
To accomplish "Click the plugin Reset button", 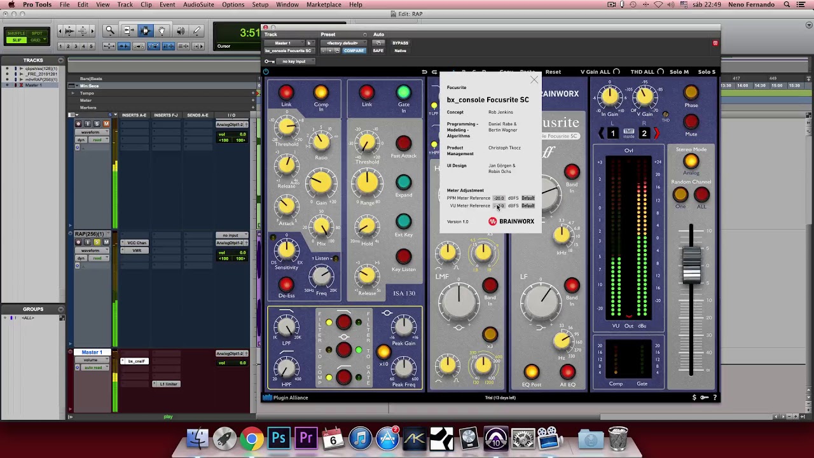I will point(553,72).
